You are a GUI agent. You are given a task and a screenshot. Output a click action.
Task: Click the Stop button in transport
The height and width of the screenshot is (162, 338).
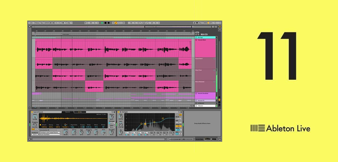tap(105, 23)
